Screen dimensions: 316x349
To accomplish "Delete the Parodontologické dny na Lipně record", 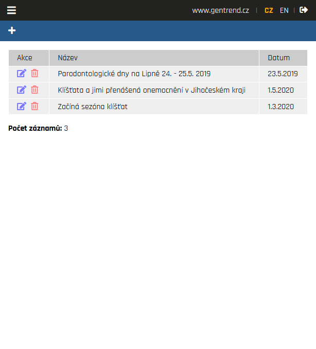I will [34, 74].
